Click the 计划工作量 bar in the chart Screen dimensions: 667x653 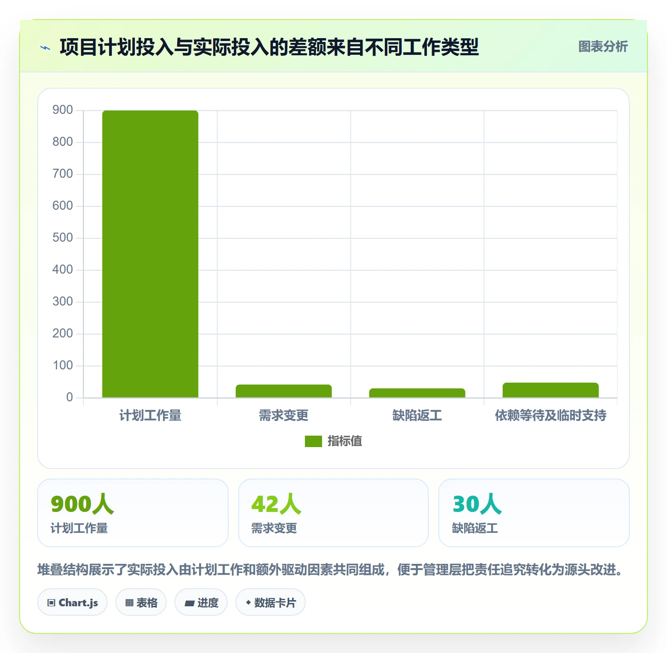150,254
